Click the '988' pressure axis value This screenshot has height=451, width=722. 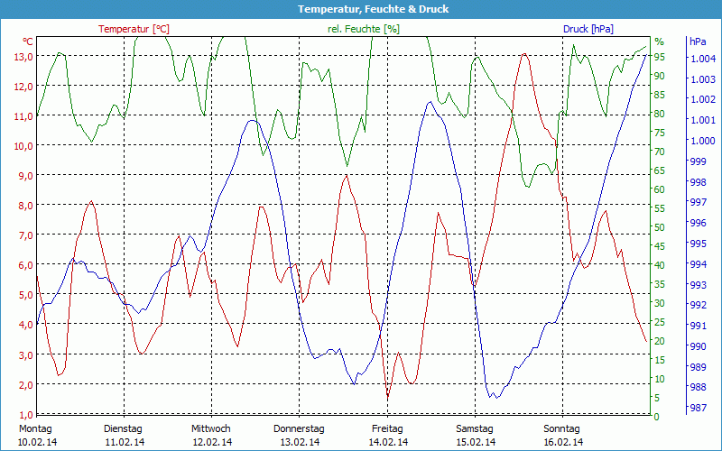[x=697, y=388]
